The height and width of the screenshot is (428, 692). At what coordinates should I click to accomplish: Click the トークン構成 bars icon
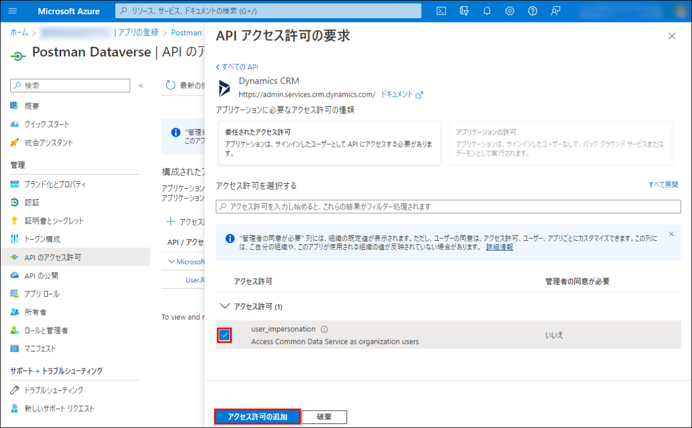coord(15,239)
